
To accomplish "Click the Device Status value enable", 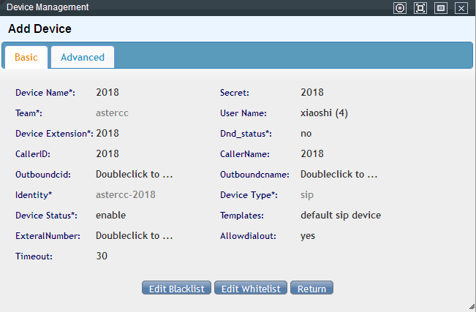I will tap(111, 216).
